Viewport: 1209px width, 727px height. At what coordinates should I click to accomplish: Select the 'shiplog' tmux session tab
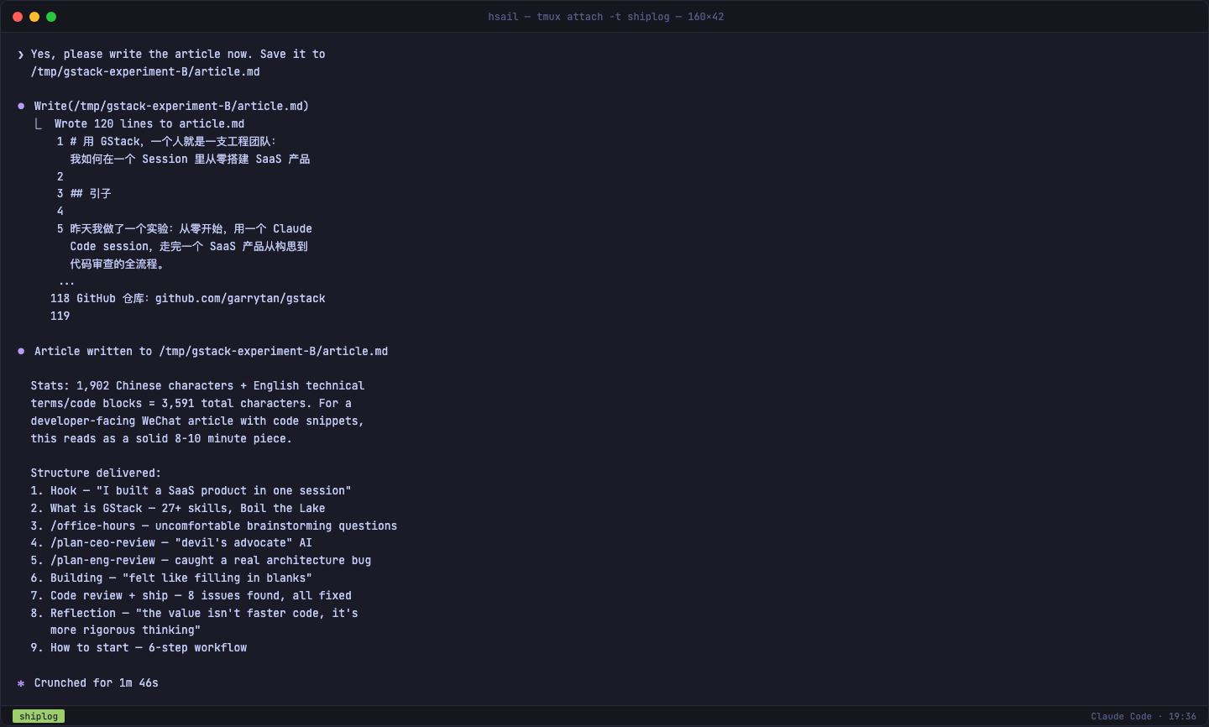tap(39, 716)
